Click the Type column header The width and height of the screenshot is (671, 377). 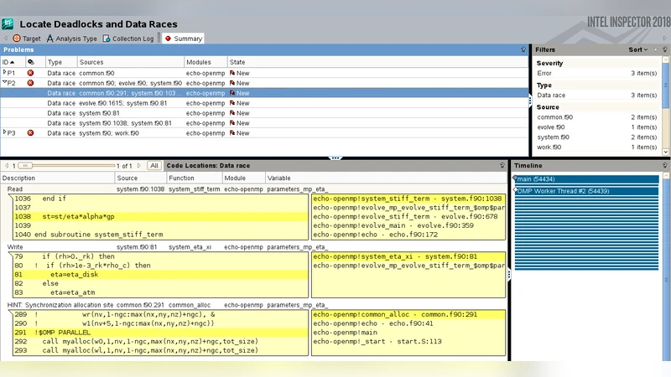click(60, 62)
